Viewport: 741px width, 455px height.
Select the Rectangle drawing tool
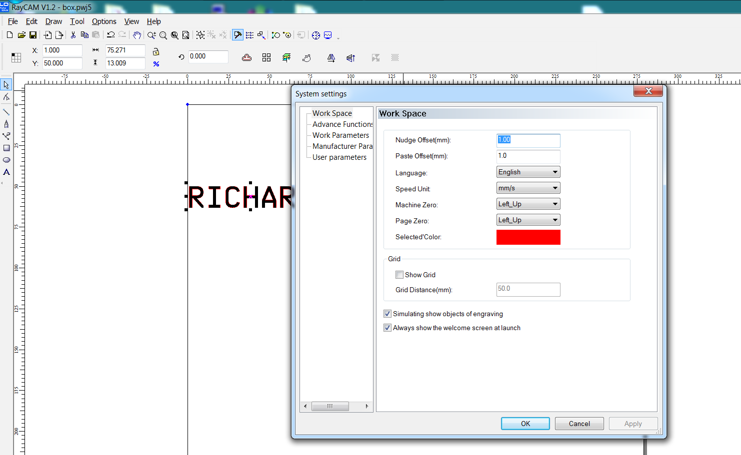6,148
